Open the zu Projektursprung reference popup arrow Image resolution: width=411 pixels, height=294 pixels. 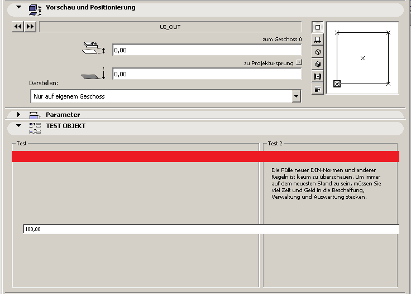[299, 62]
